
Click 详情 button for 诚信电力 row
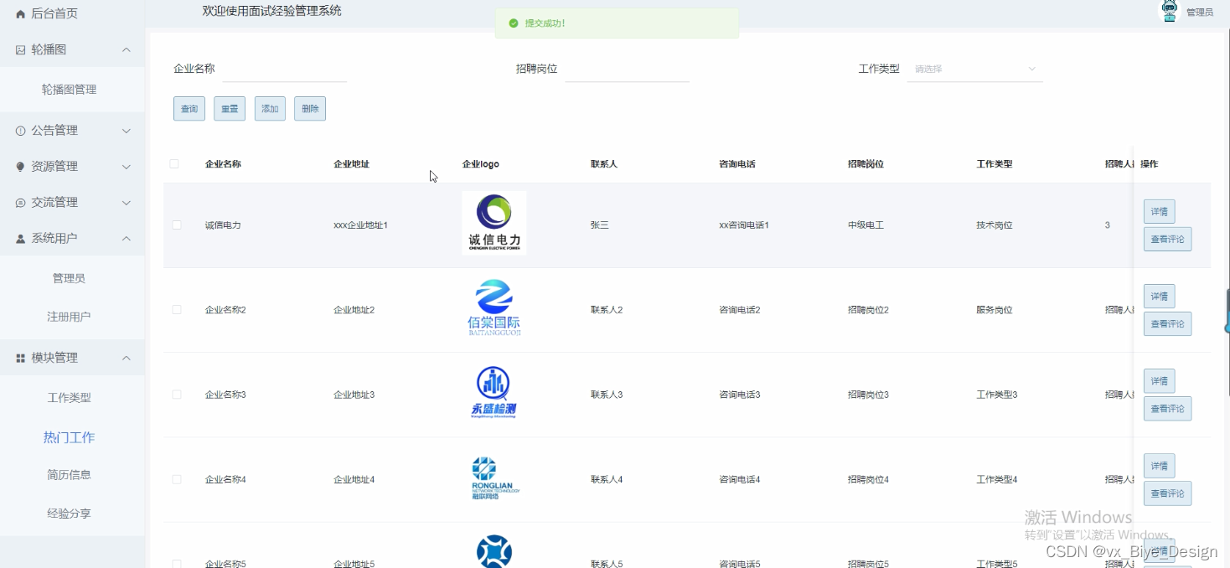coord(1160,212)
